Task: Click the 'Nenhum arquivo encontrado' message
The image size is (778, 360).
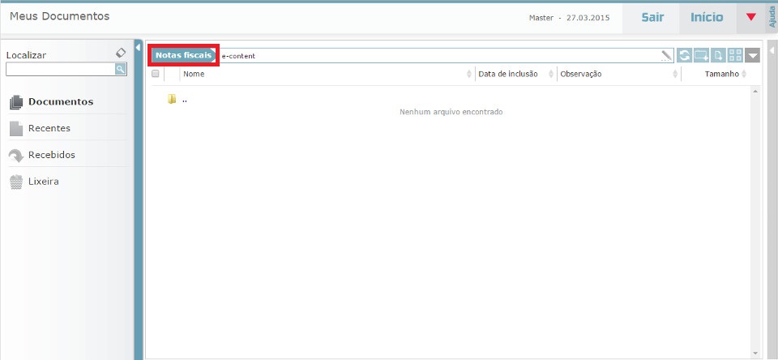Action: pos(451,112)
